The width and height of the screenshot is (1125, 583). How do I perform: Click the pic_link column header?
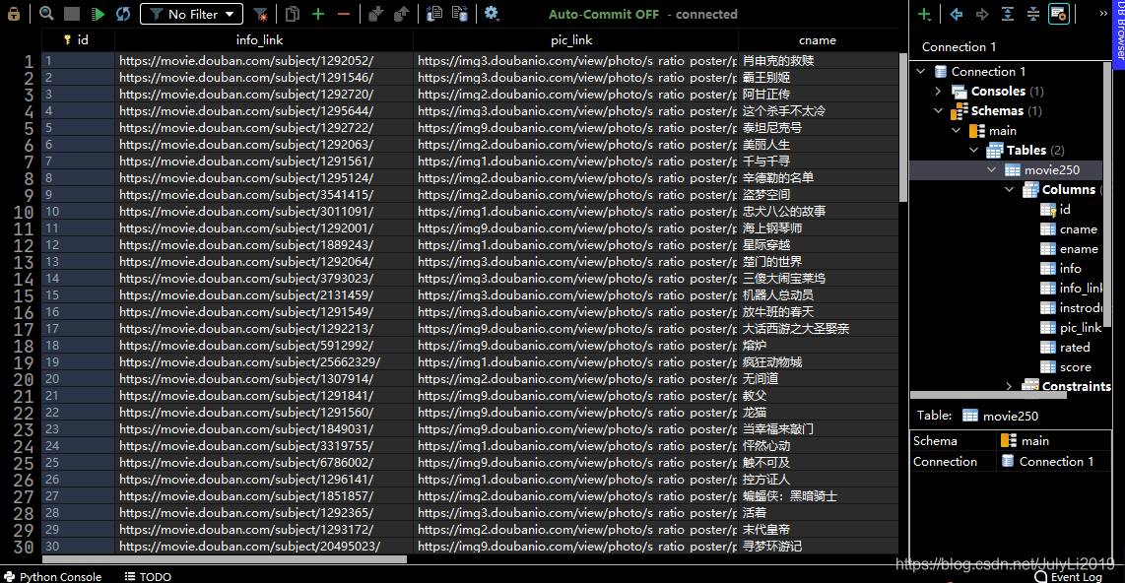(574, 40)
